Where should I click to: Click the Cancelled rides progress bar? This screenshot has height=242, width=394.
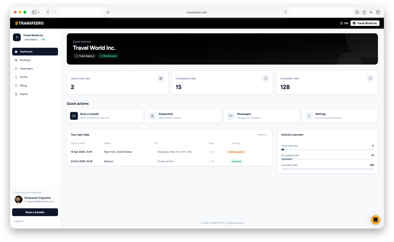click(x=328, y=169)
